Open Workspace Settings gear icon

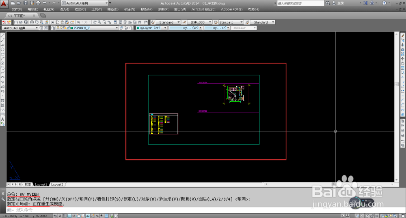[41, 28]
